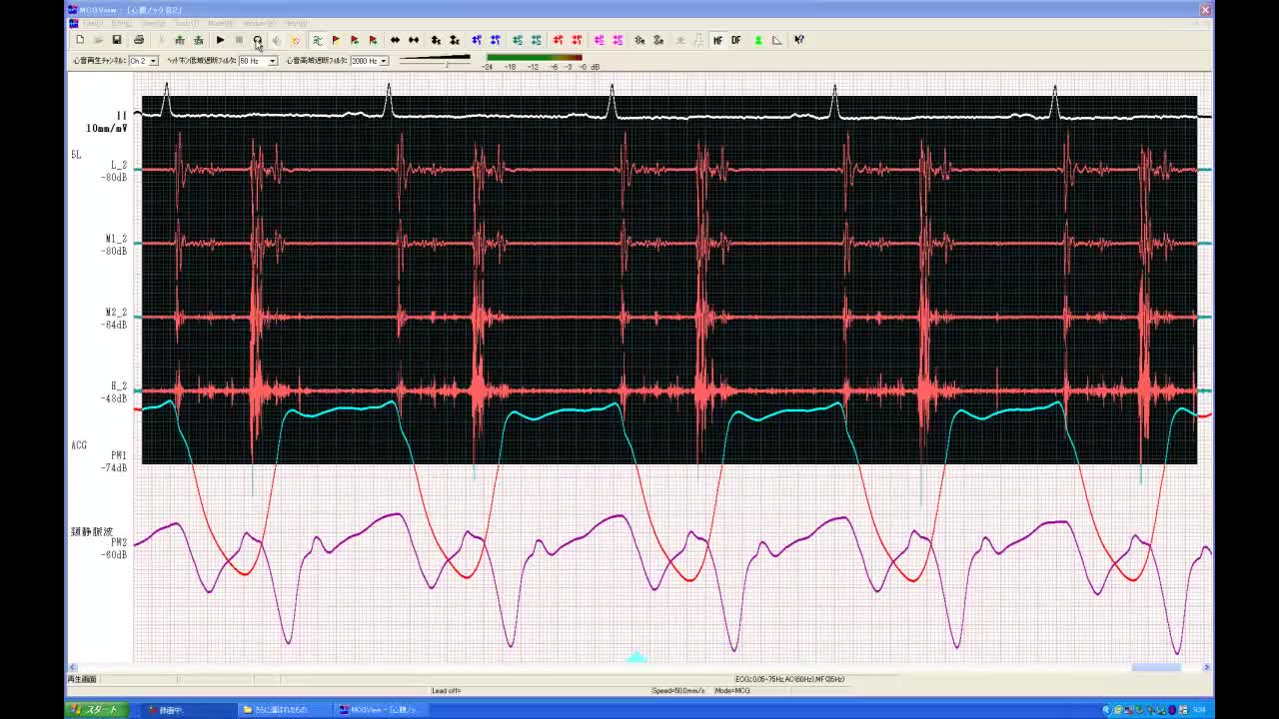Click the Play button in the toolbar

(220, 40)
